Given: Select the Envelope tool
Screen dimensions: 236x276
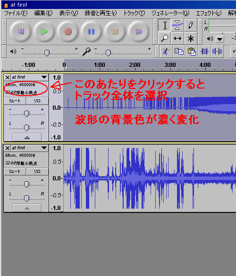Looking at the screenshot, I should [177, 25].
